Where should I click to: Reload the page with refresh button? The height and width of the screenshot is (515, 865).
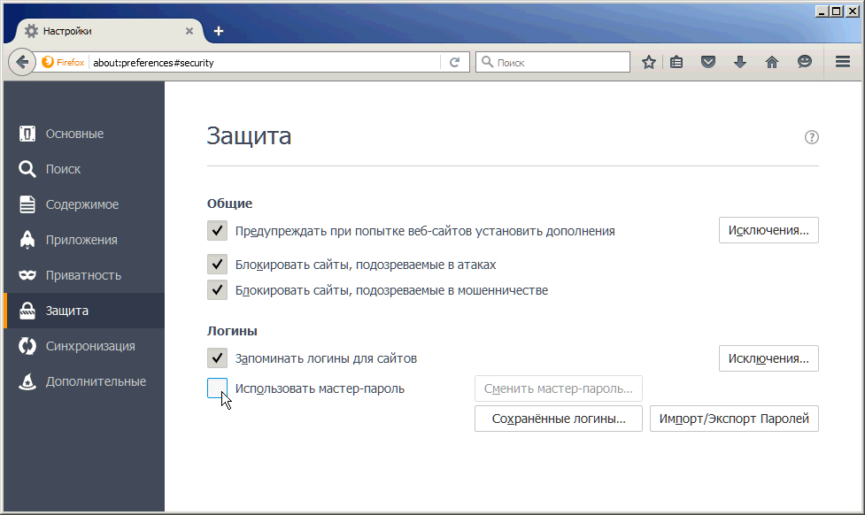click(454, 62)
